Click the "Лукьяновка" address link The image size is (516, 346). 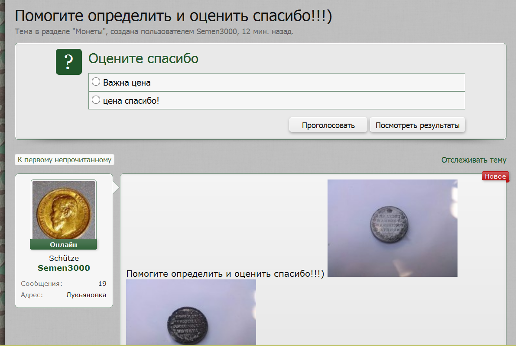coord(86,295)
